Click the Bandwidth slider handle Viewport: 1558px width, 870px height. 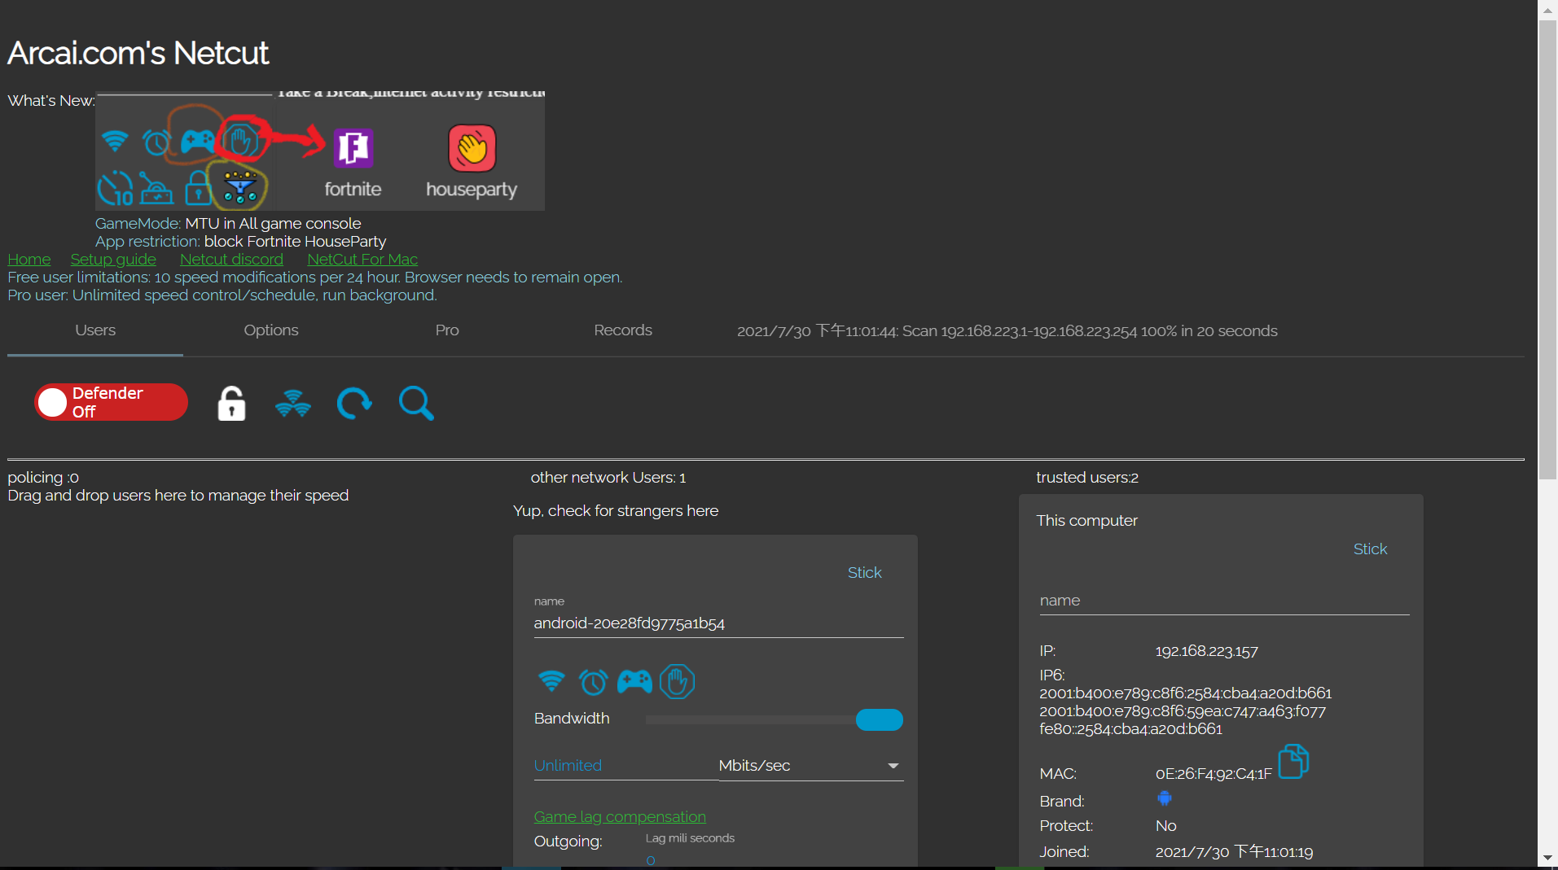pos(879,719)
